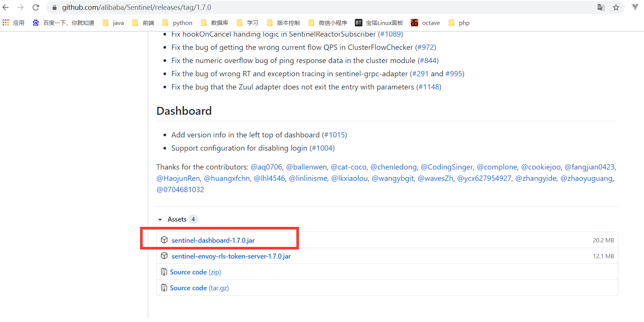The image size is (644, 322).
Task: Download Source code (zip)
Action: [x=196, y=272]
